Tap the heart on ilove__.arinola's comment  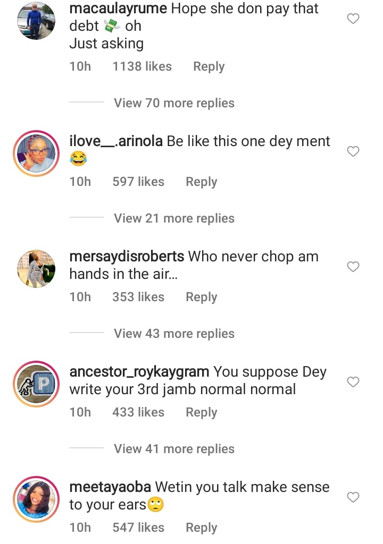tap(353, 151)
